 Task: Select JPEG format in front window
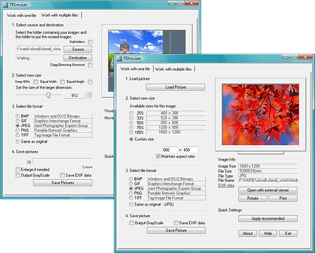[130, 188]
